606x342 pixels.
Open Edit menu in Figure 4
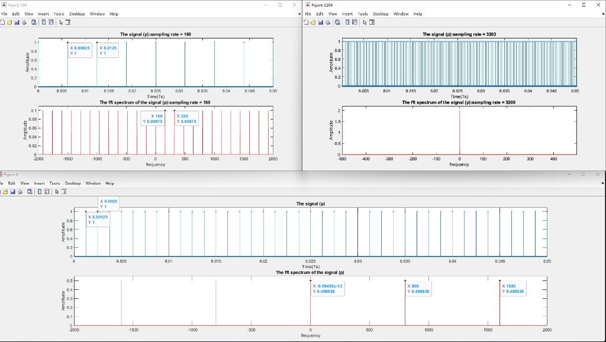click(12, 183)
